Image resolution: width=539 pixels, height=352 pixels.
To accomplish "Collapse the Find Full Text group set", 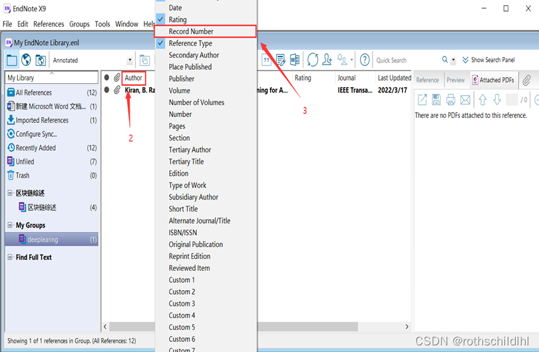I will [x=10, y=257].
